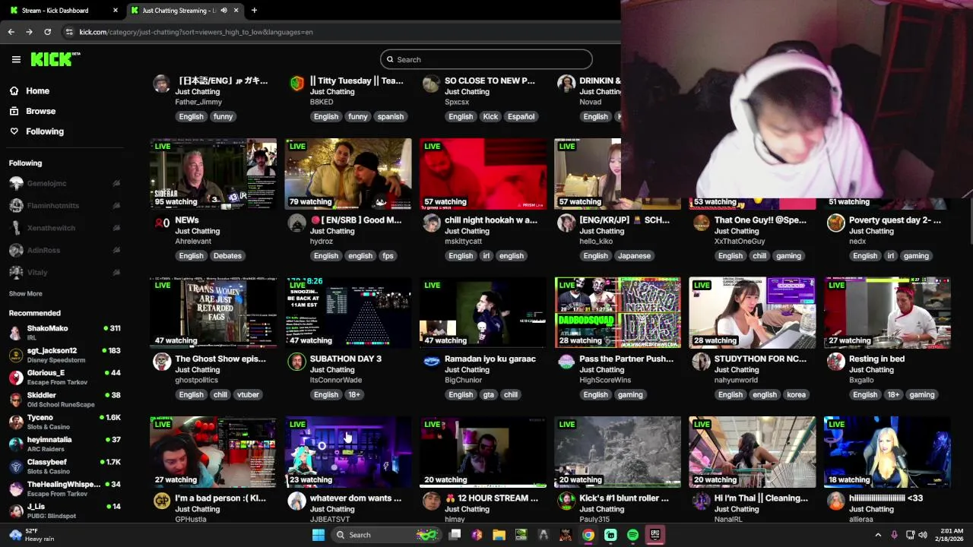Open recommended channel Glorious_E
973x547 pixels.
click(65, 377)
